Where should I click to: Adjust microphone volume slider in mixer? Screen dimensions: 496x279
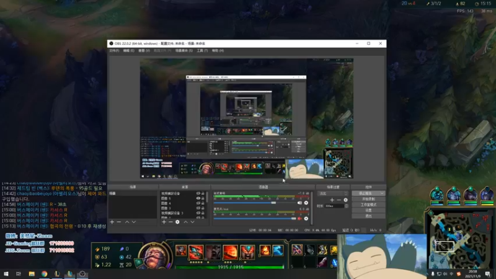(255, 219)
